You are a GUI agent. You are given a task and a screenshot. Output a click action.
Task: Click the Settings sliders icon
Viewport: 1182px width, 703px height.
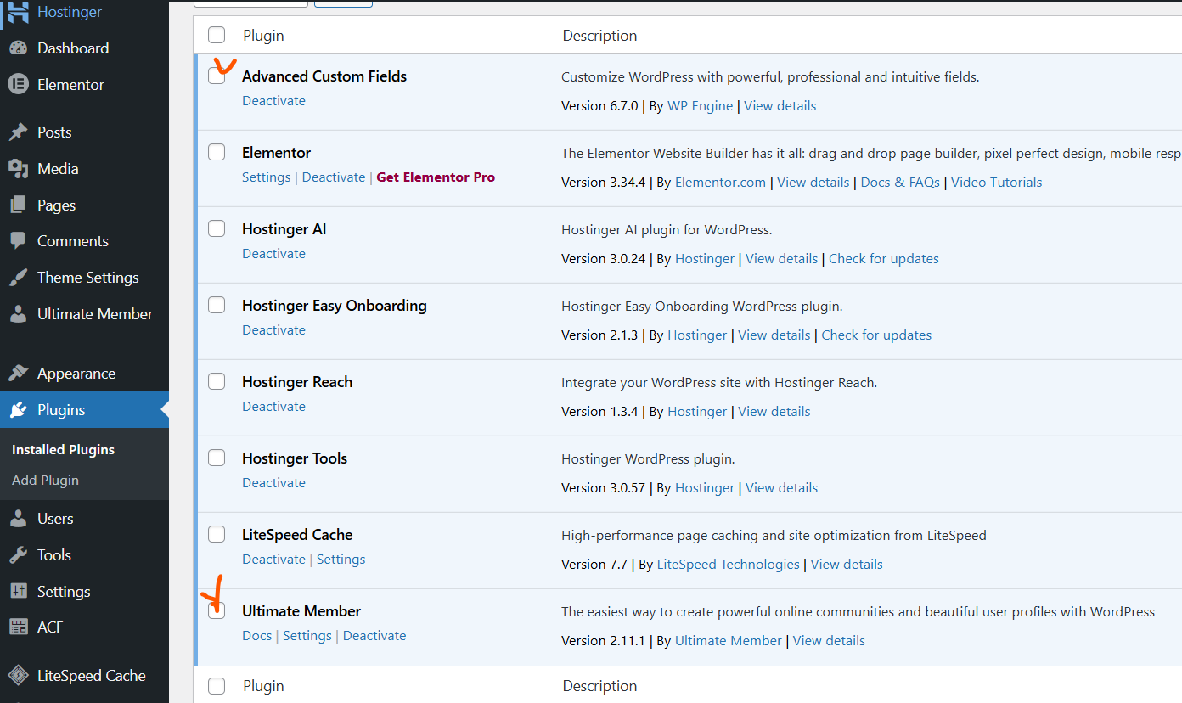(18, 592)
